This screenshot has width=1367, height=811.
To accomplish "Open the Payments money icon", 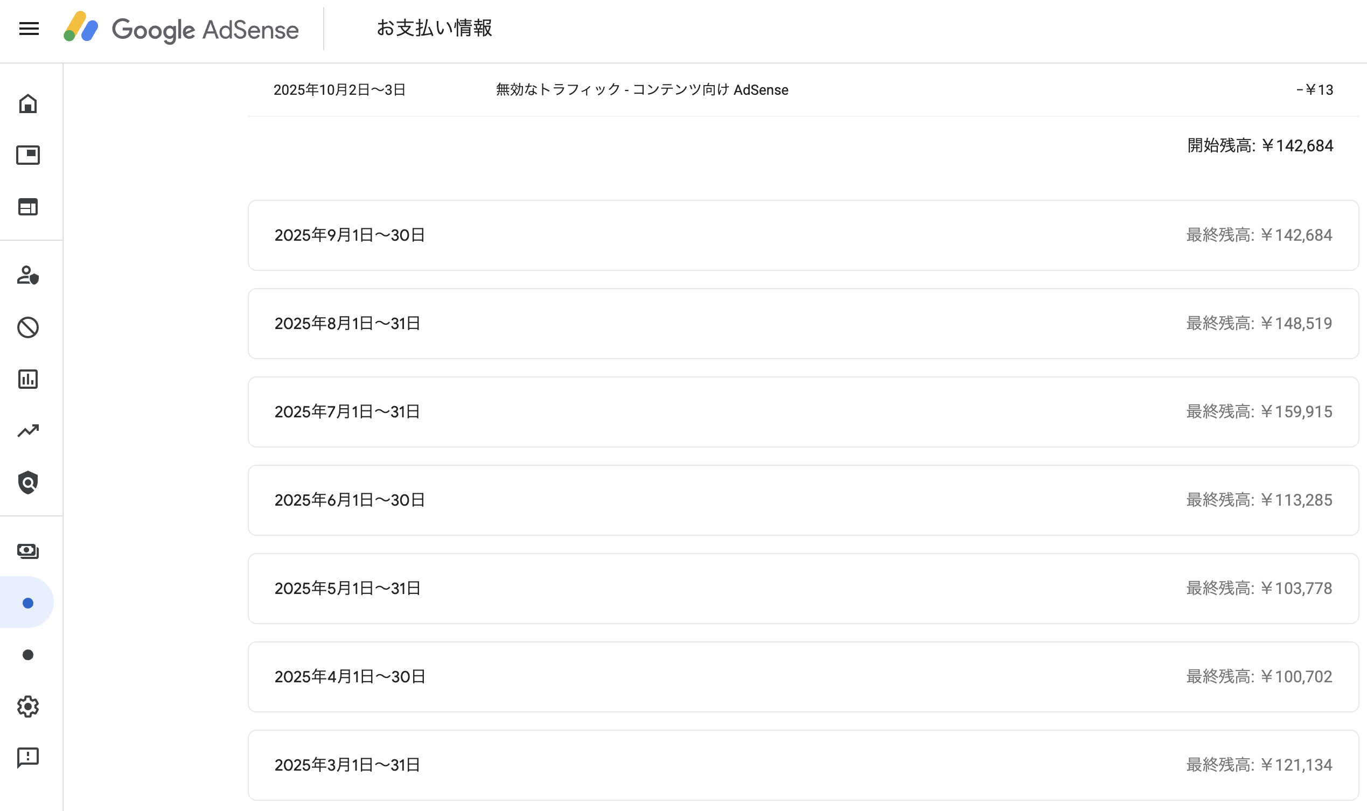I will [x=28, y=551].
